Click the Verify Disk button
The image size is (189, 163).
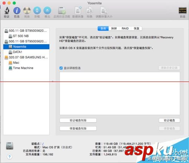coord(169,120)
